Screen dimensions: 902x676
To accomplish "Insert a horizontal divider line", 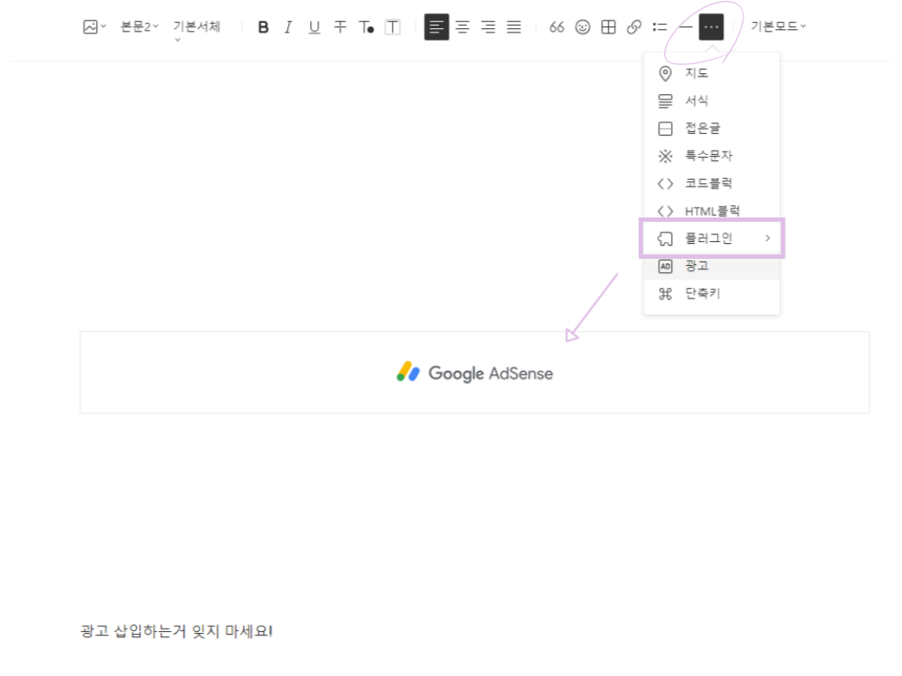I will click(685, 27).
